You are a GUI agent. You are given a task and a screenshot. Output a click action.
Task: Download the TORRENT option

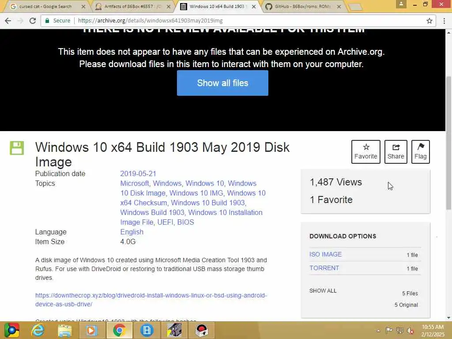[324, 268]
